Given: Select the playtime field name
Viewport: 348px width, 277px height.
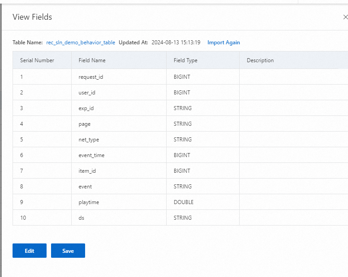Looking at the screenshot, I should (x=89, y=202).
